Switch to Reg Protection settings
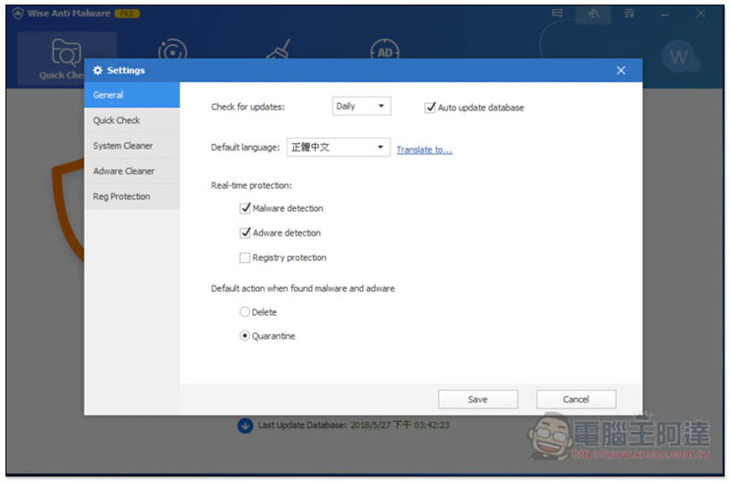Screen dimensions: 730x482 pyautogui.click(x=131, y=196)
